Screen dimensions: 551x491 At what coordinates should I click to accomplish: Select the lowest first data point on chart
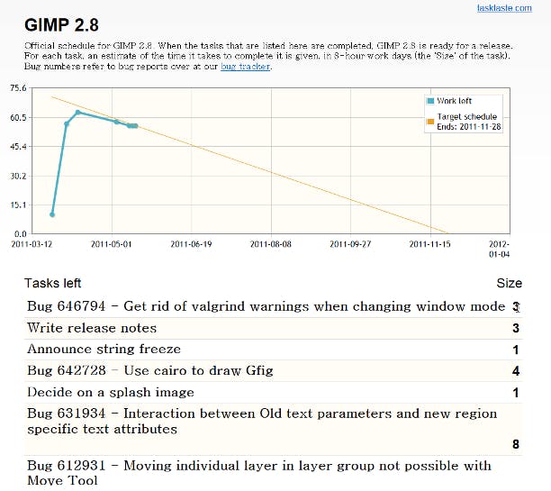coord(52,214)
